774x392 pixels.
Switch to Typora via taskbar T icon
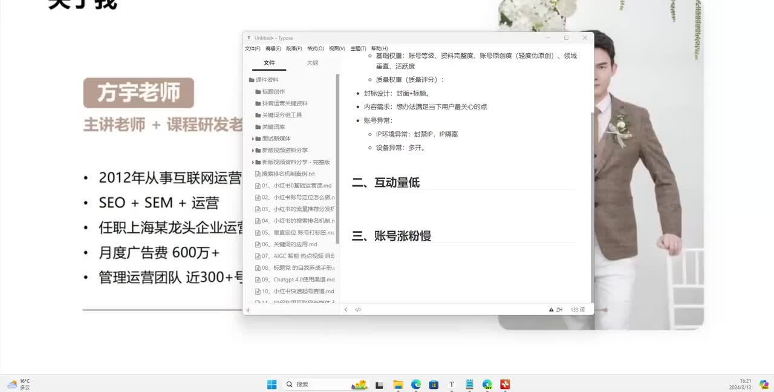click(452, 384)
